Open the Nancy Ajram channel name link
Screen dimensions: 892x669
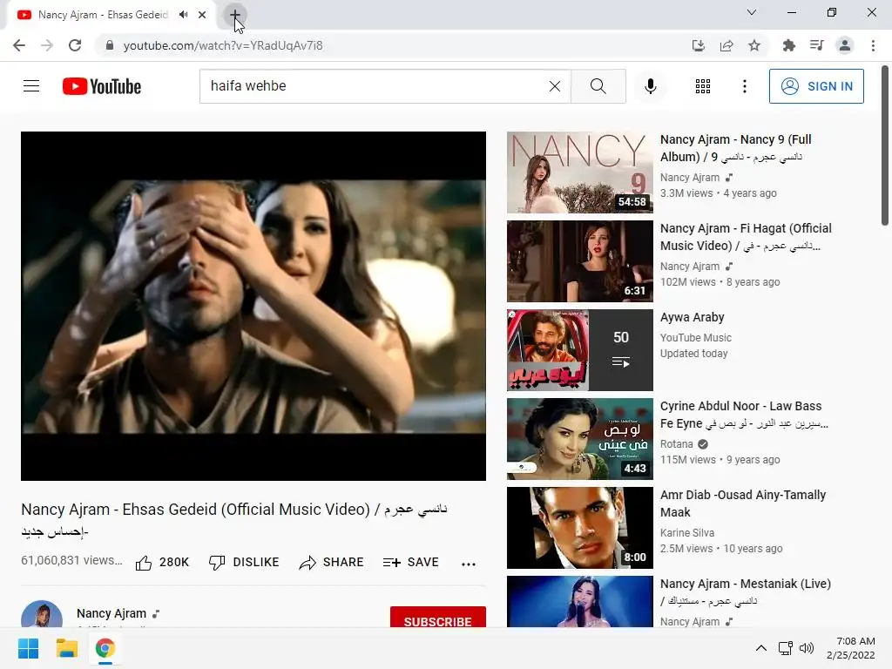pos(111,613)
